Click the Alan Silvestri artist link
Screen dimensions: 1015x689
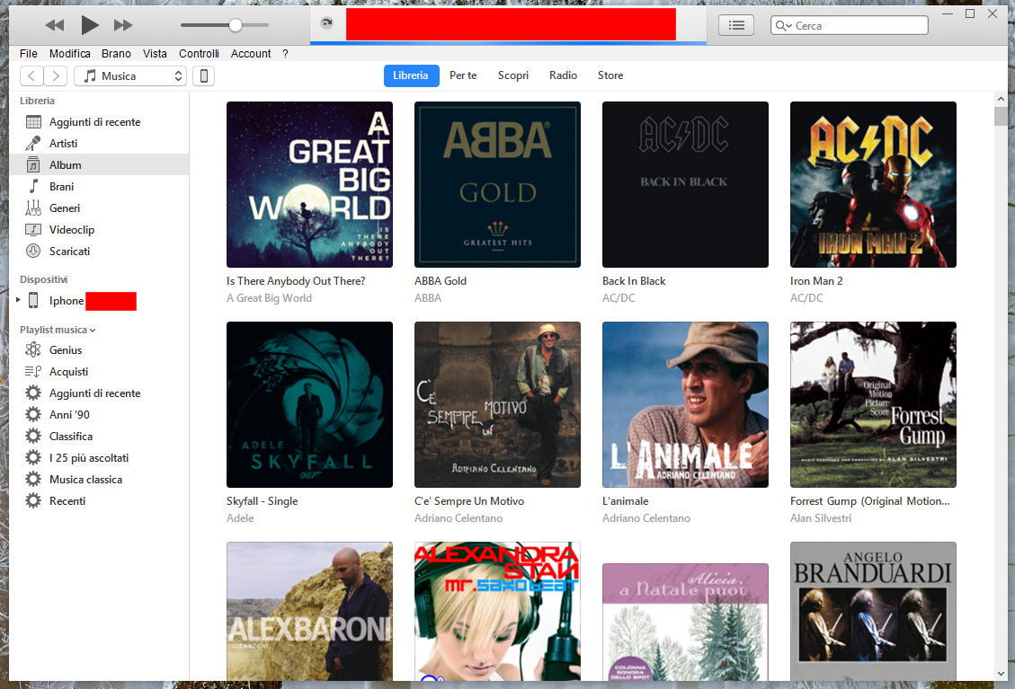tap(821, 518)
